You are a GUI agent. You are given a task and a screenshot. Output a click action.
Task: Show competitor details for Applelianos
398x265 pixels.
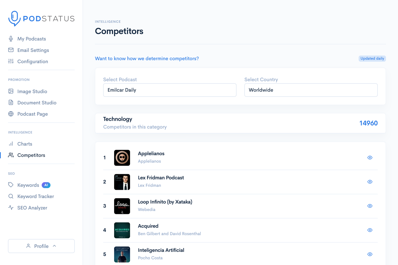tap(370, 157)
